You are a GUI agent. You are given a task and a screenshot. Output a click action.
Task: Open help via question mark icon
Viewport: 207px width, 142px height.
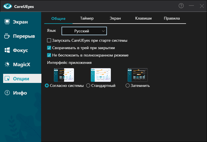[x=181, y=6]
